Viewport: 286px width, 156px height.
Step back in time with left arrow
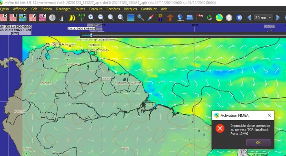249,18
